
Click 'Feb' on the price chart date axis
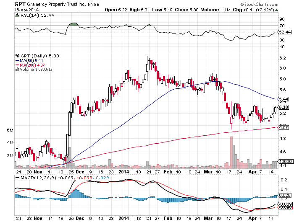pyautogui.click(x=168, y=172)
